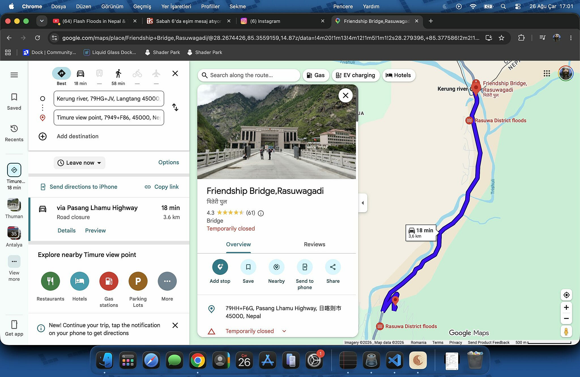
Task: Open the Leave now time dropdown
Action: [79, 163]
